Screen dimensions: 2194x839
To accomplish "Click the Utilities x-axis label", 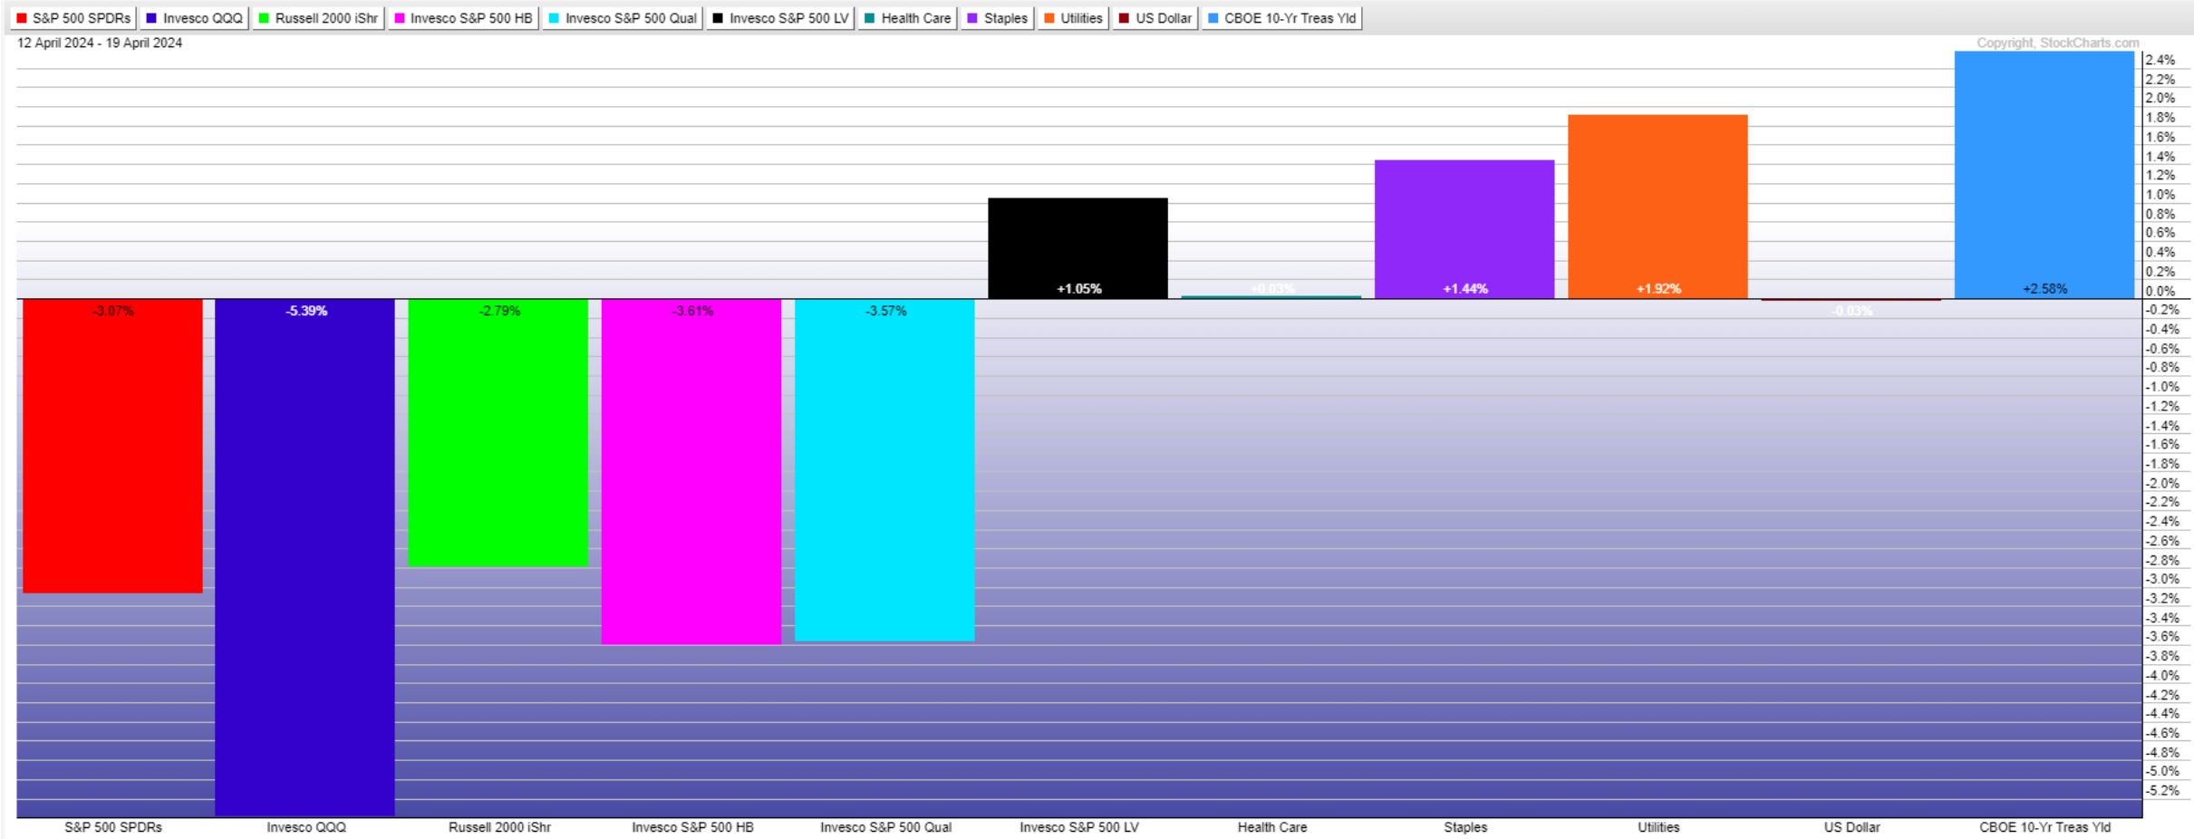I will (1658, 827).
